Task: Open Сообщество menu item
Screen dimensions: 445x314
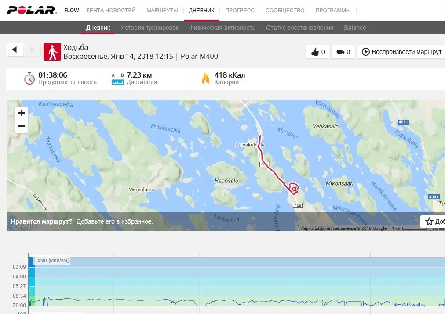Action: click(285, 11)
